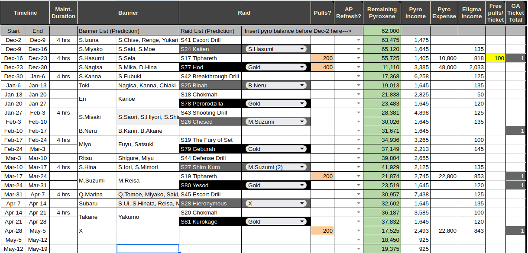Select the Pulls? header cell
Viewport: 528px width, 253px height.
pyautogui.click(x=322, y=13)
